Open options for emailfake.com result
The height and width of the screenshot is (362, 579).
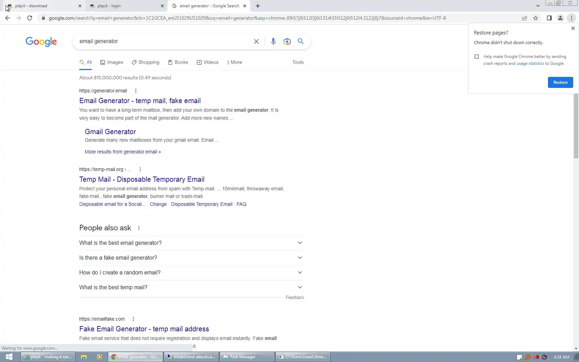click(x=133, y=319)
